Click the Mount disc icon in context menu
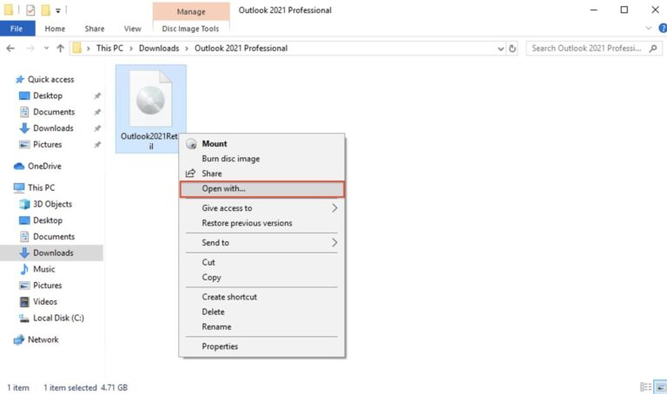The image size is (667, 394). (x=191, y=144)
